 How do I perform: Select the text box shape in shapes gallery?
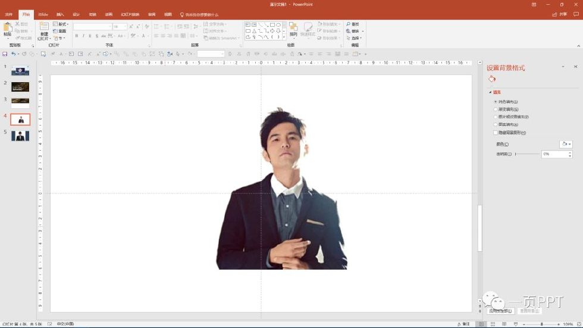click(248, 24)
